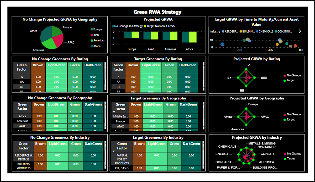Click the 'OIL, GAS &' row in Target Industry table

[x=156, y=168]
